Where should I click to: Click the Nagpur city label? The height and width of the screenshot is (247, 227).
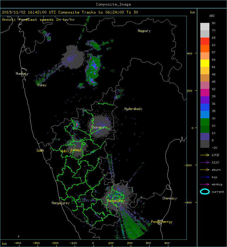(144, 31)
